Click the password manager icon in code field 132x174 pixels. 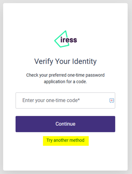[112, 100]
